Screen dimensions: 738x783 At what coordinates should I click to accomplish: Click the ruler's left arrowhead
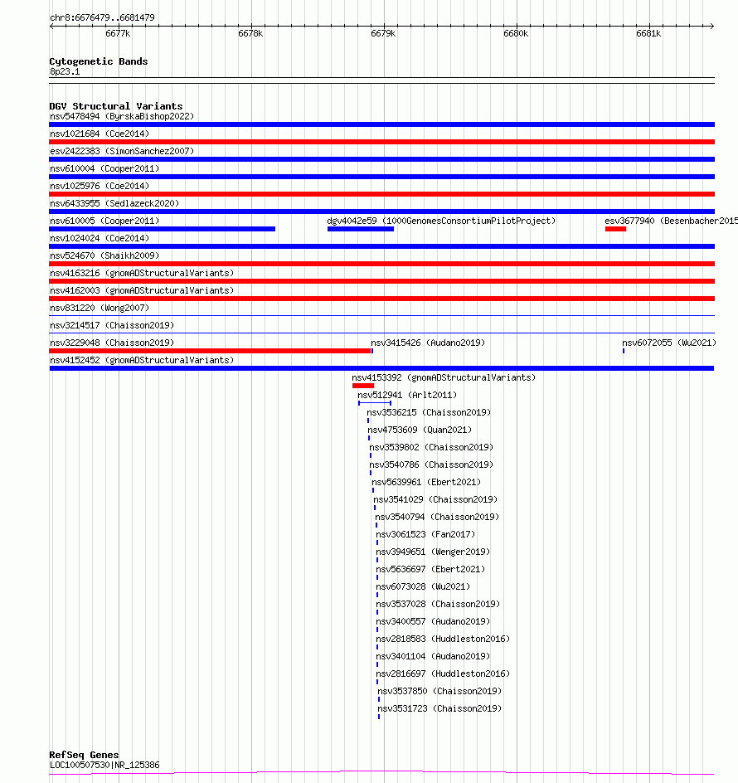click(x=52, y=26)
